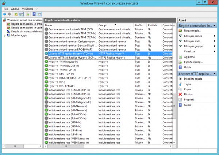Click the Proprietà icon
219x155 pixels.
pos(180,100)
